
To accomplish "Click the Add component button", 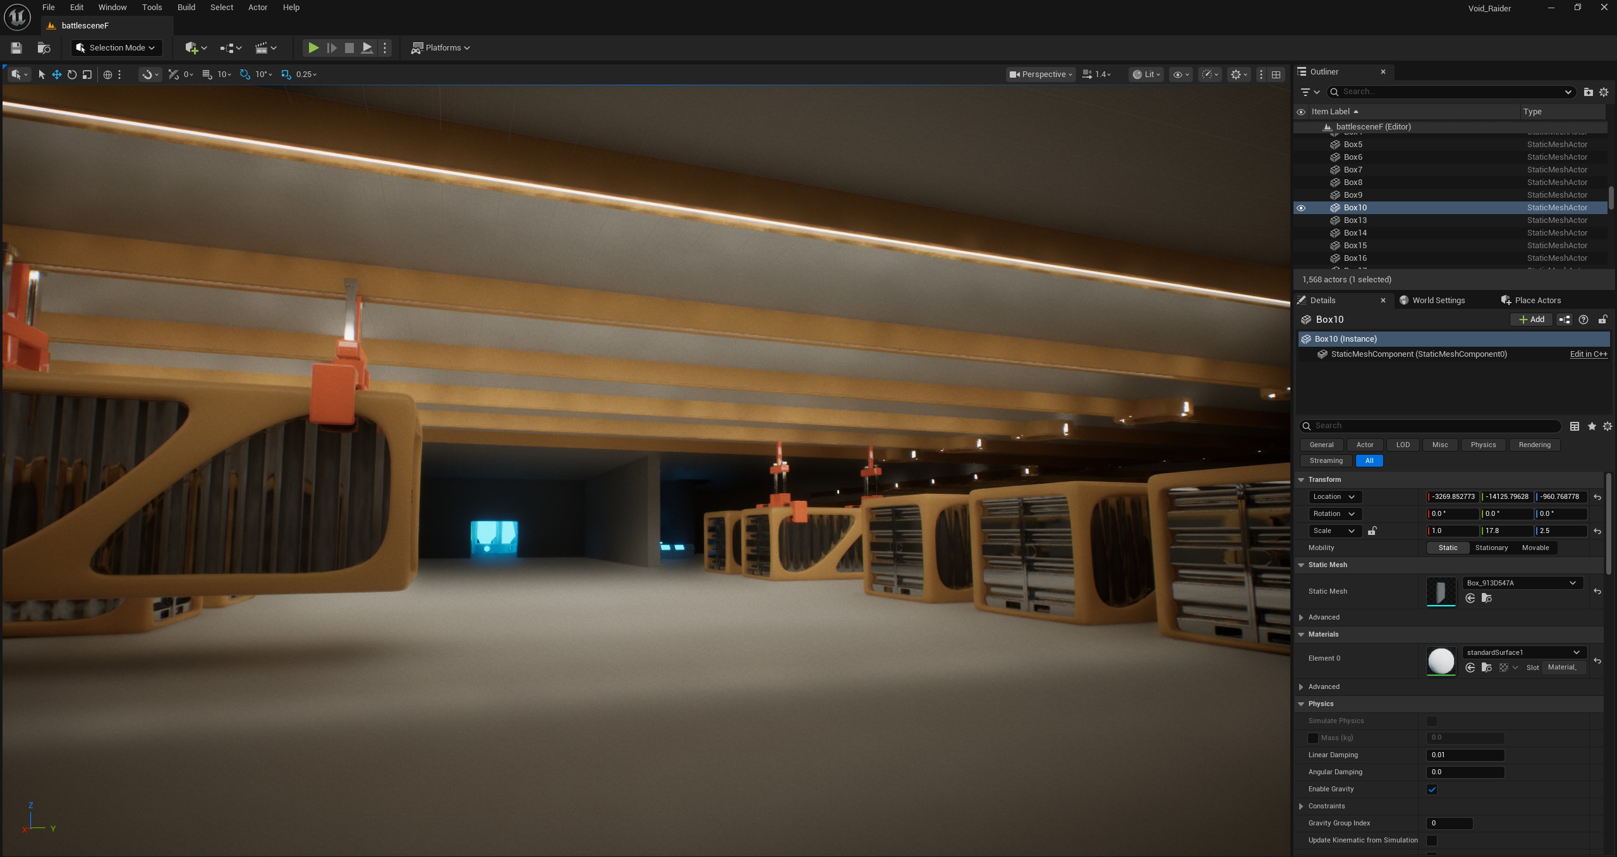I will 1531,320.
